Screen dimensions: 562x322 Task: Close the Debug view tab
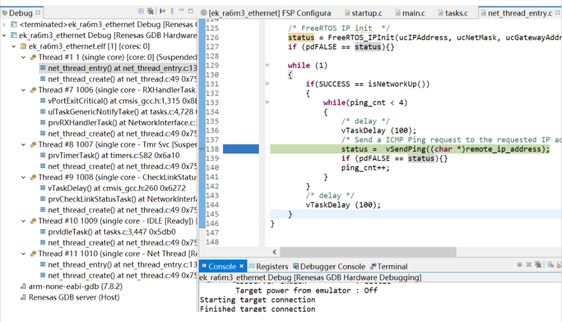[38, 12]
